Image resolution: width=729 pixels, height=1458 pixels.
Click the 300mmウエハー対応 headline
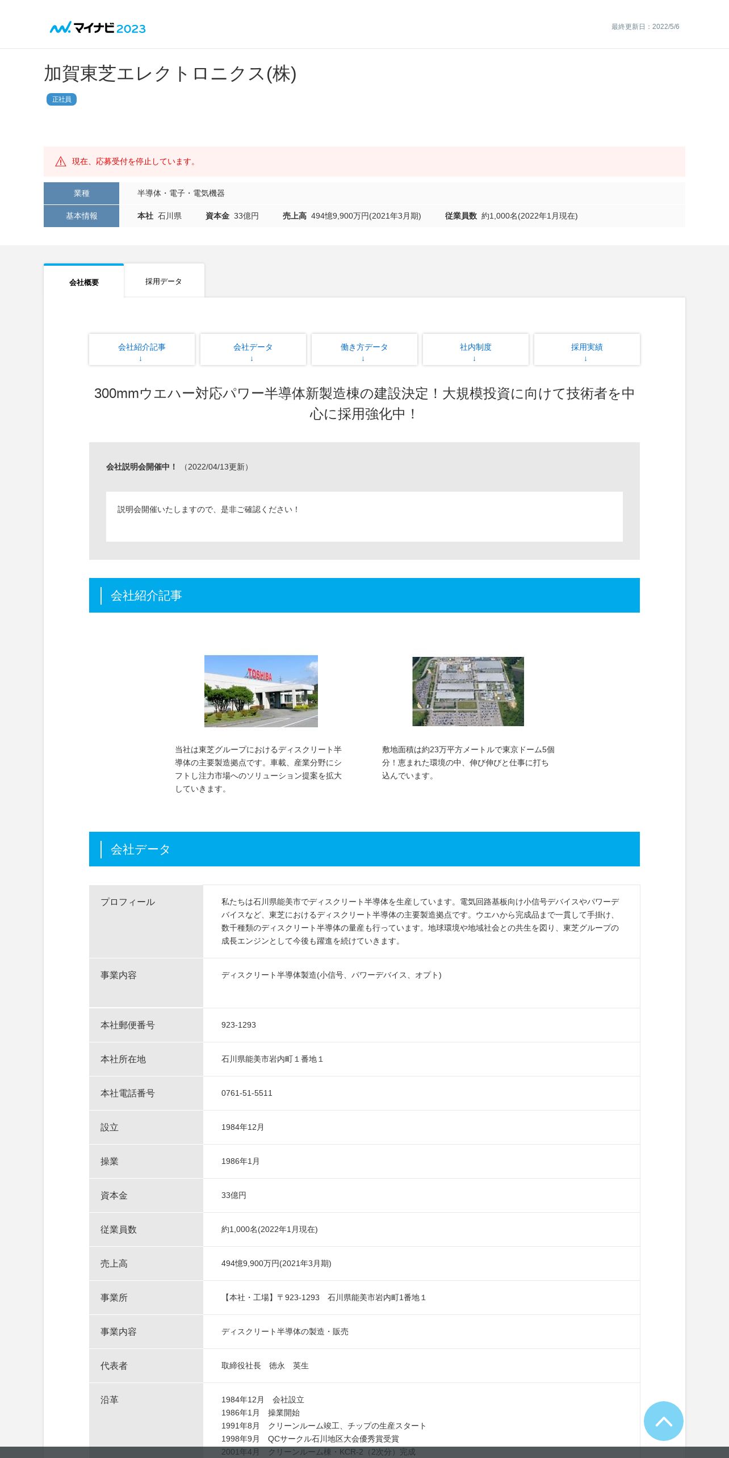(x=364, y=404)
